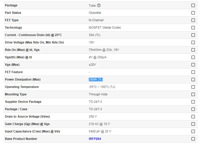Image resolution: width=216 pixels, height=146 pixels.
Task: Check the Gate Charge (Qg) checkbox
Action: 193,124
